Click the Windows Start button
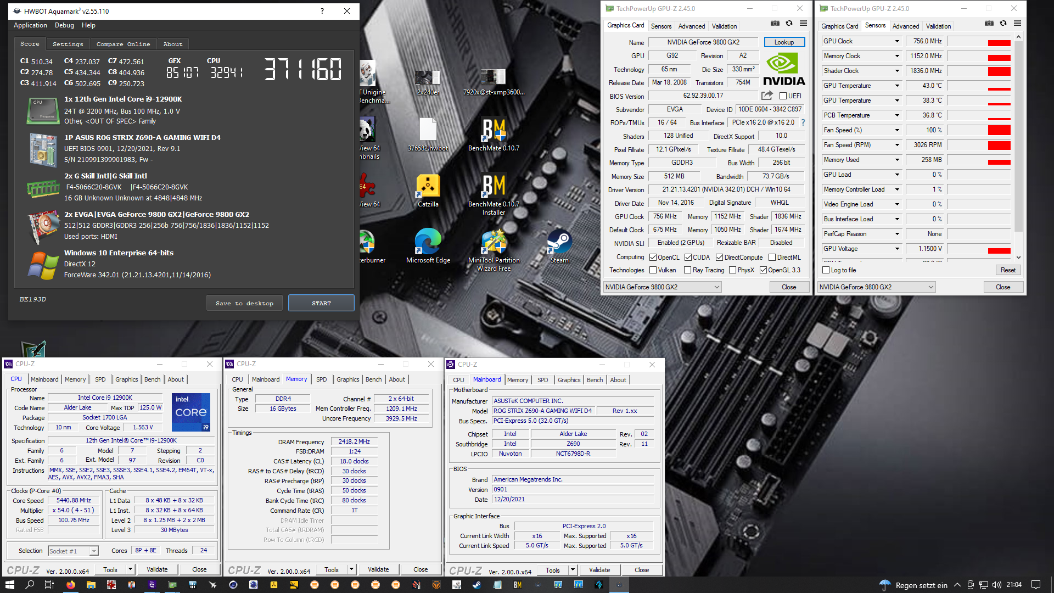 click(x=10, y=585)
